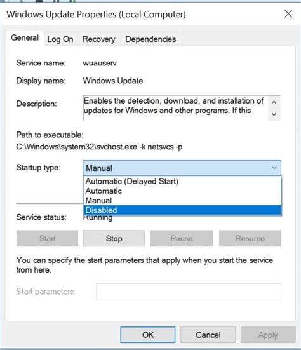Screen dimensions: 301x350
Task: Click the description scroll up arrow
Action: [274, 102]
